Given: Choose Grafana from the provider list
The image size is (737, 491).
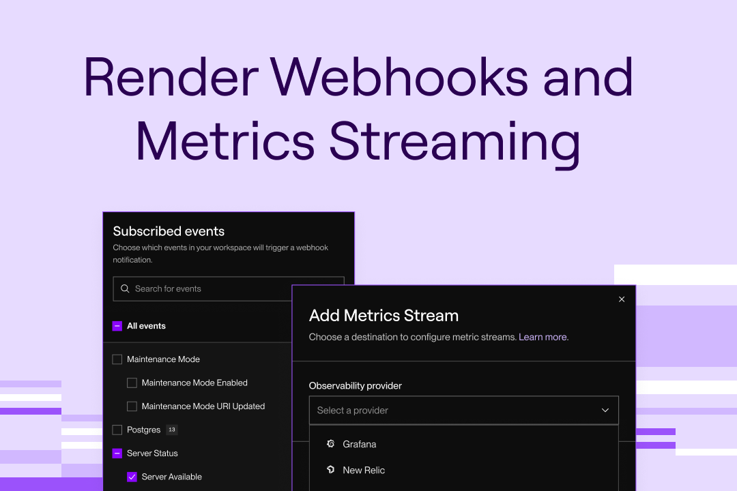Looking at the screenshot, I should click(360, 444).
